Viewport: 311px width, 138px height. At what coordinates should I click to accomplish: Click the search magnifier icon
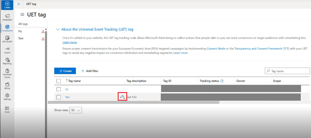point(268,71)
